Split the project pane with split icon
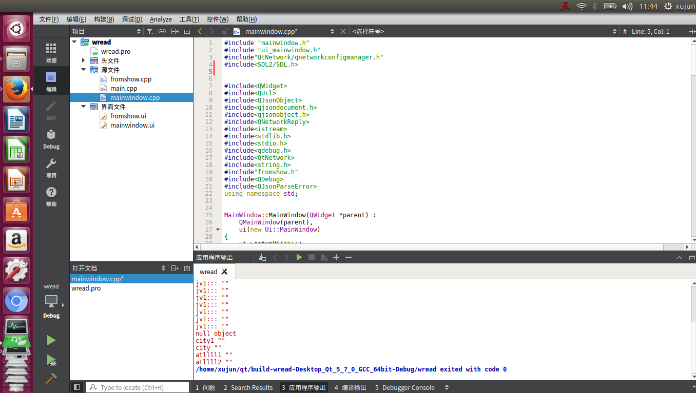696x393 pixels. pos(175,31)
